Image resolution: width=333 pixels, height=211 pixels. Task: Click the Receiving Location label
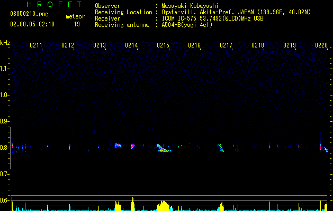click(x=123, y=12)
